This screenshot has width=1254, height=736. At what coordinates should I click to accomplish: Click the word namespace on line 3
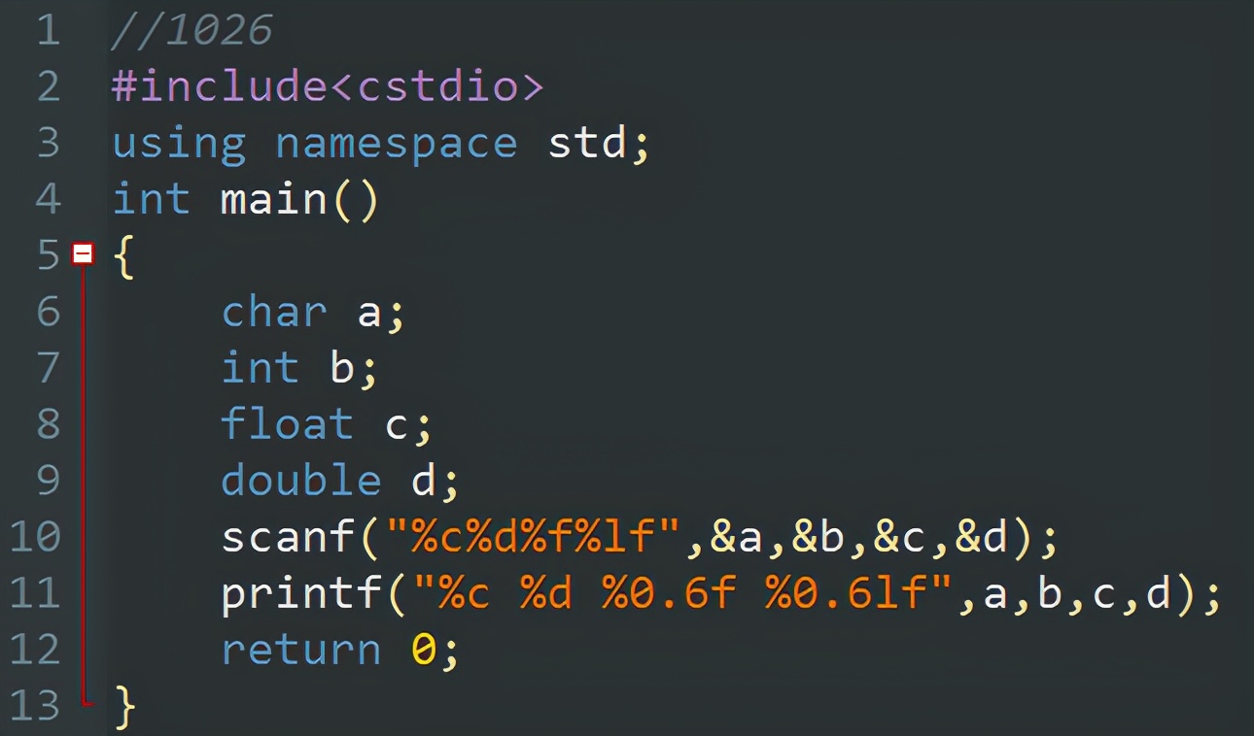coord(396,144)
